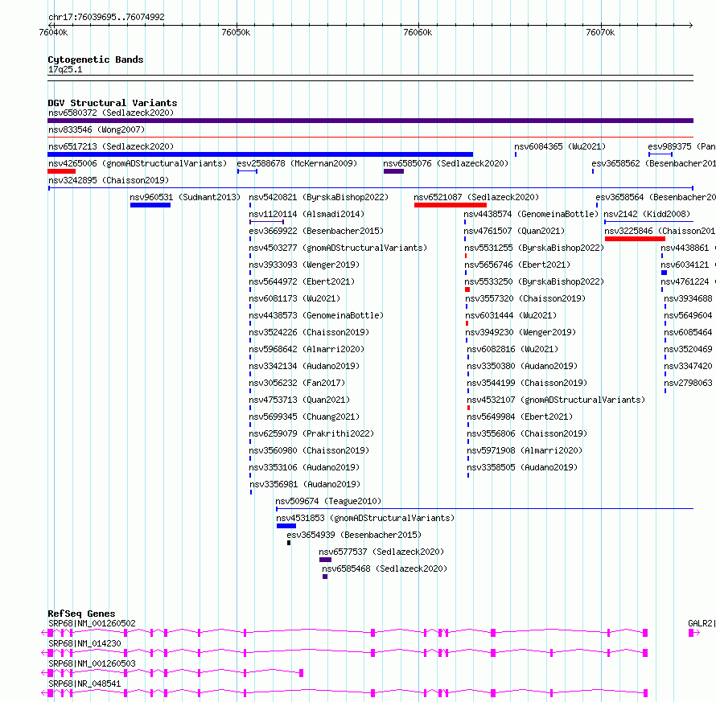Click nsv509674 (Teague2010) label

pyautogui.click(x=328, y=501)
